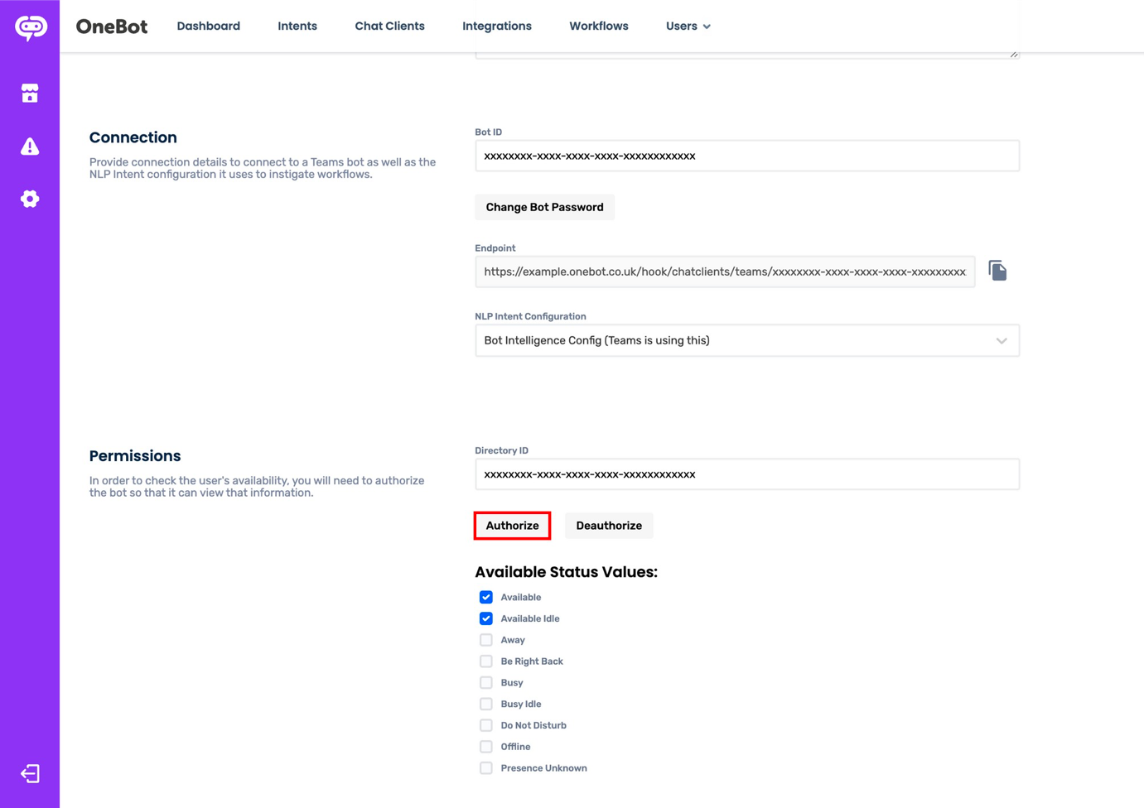This screenshot has height=808, width=1144.
Task: Open the Intents page
Action: point(297,26)
